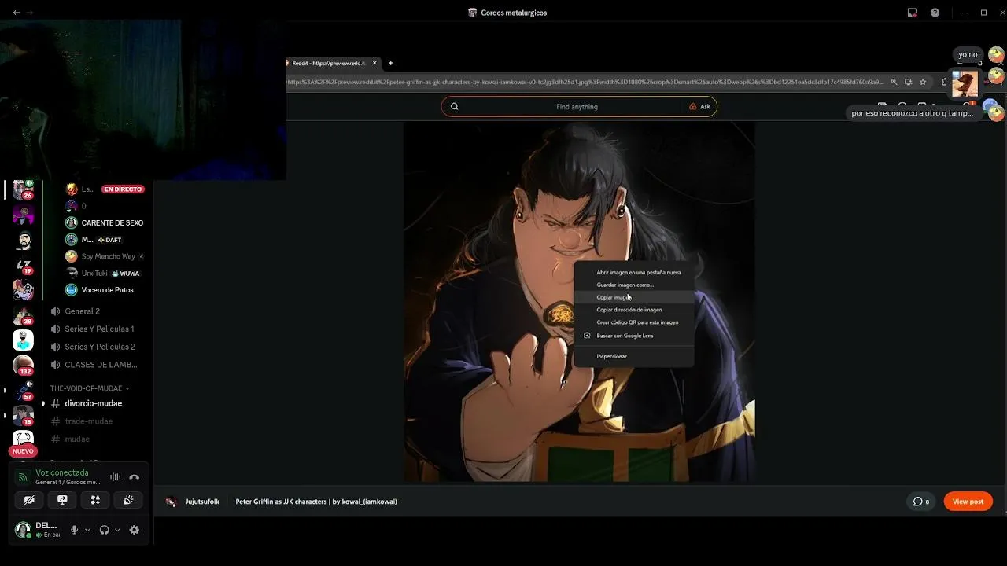Click the Reddit Ask button
Screen dimensions: 1007x566
pyautogui.click(x=699, y=107)
